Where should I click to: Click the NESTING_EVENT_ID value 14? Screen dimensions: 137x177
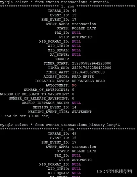(x=74, y=107)
